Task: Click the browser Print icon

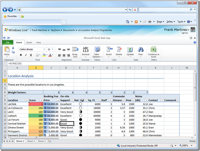Action: 150,22
